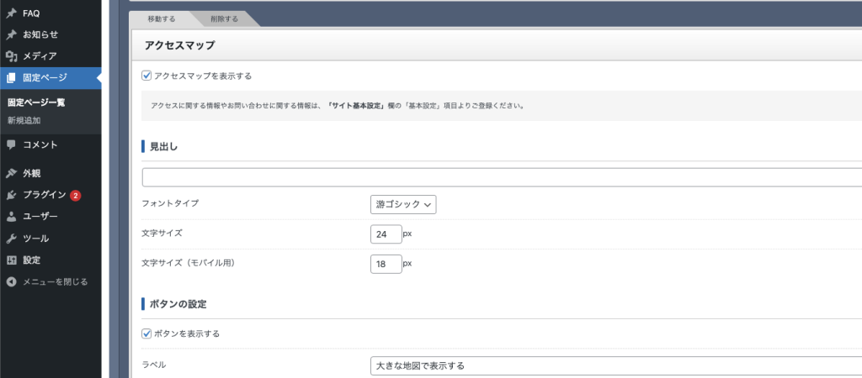
Task: Switch to the 移動する tab
Action: click(x=162, y=18)
